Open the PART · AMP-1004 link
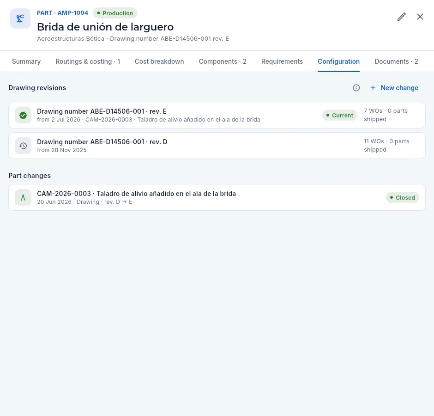The width and height of the screenshot is (434, 416). tap(62, 13)
